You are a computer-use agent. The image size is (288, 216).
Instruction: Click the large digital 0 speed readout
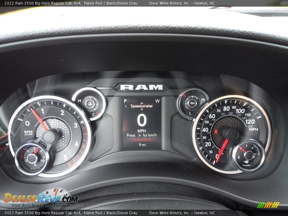142,120
